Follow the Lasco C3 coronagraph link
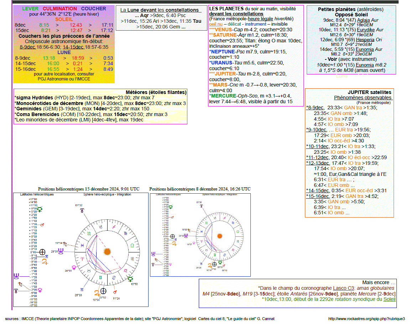410x324 pixels. click(x=344, y=288)
